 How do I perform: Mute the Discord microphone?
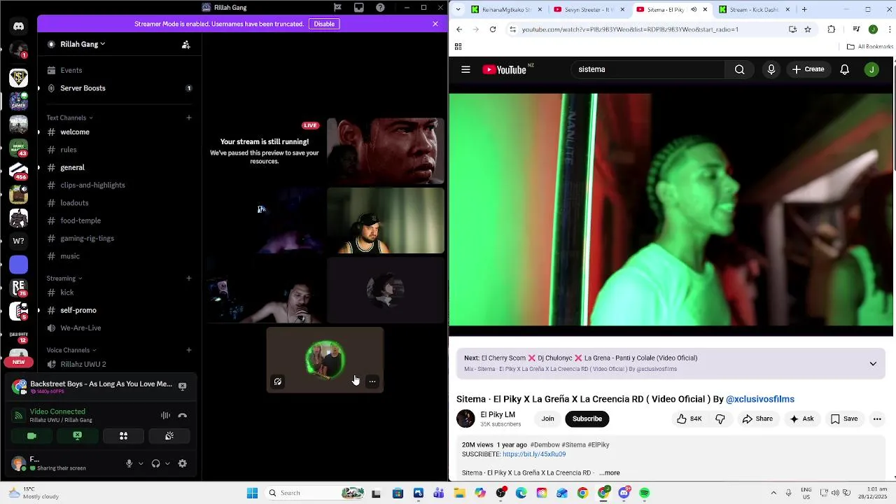(129, 463)
